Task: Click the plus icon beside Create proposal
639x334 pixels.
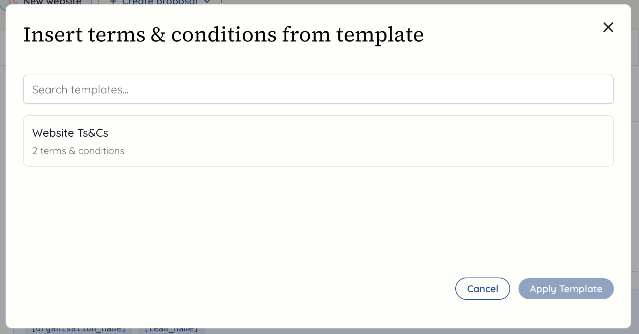Action: point(113,2)
